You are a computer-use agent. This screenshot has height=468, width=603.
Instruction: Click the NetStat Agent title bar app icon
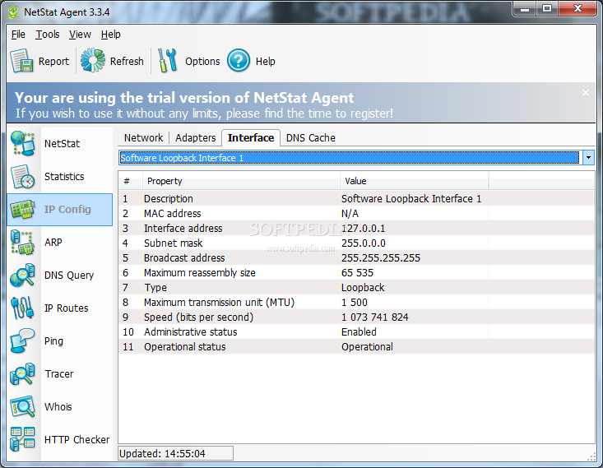pyautogui.click(x=13, y=12)
